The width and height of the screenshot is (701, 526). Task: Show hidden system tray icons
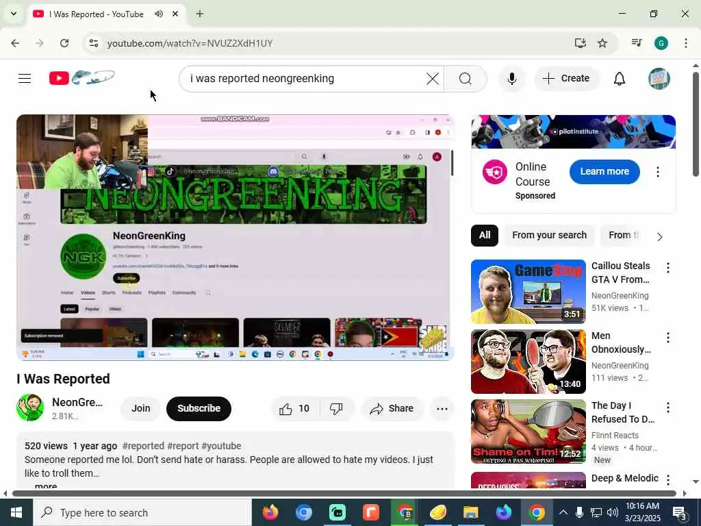pos(563,512)
